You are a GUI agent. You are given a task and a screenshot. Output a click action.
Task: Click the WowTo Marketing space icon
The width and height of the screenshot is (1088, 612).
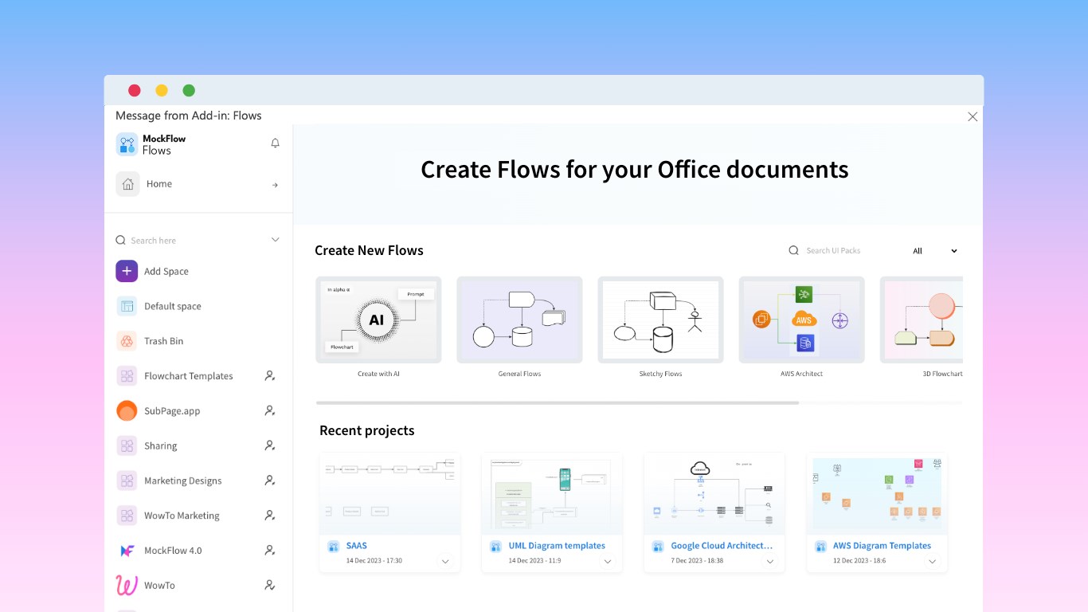coord(127,516)
